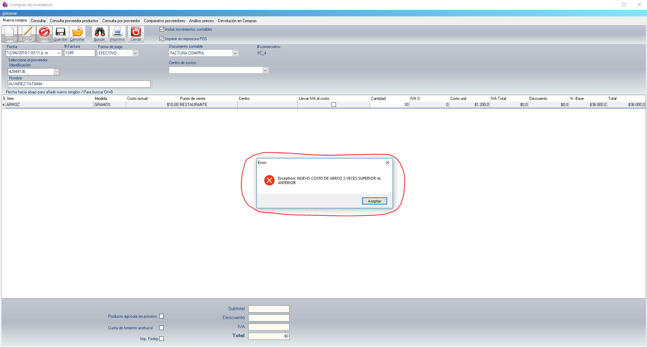The height and width of the screenshot is (347, 647).
Task: Expand the Forma de pago dropdown
Action: (x=135, y=53)
